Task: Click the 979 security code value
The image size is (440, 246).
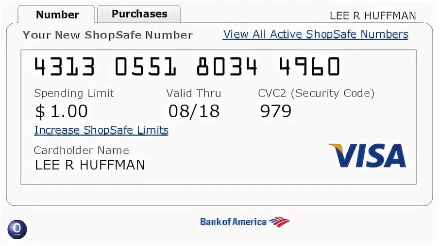Action: 275,111
